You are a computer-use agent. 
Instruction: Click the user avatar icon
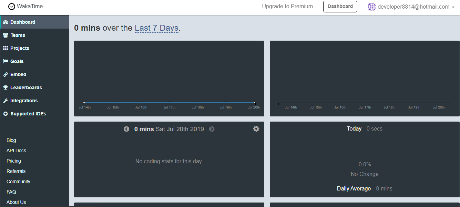[x=372, y=6]
